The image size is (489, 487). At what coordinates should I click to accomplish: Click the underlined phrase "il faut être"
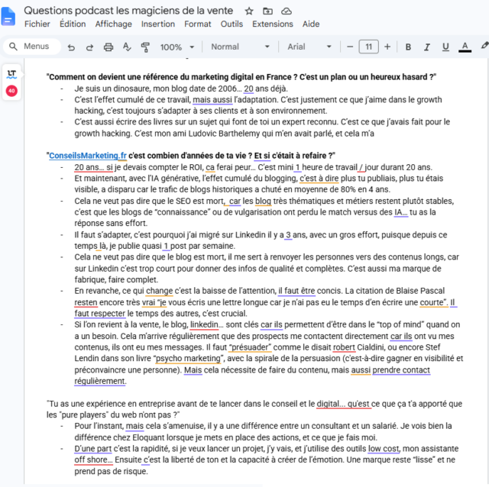(296, 291)
